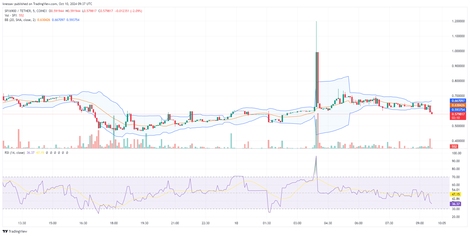Click the 02:10 countdown label on price axis
Image resolution: width=470 pixels, height=236 pixels.
[x=456, y=118]
